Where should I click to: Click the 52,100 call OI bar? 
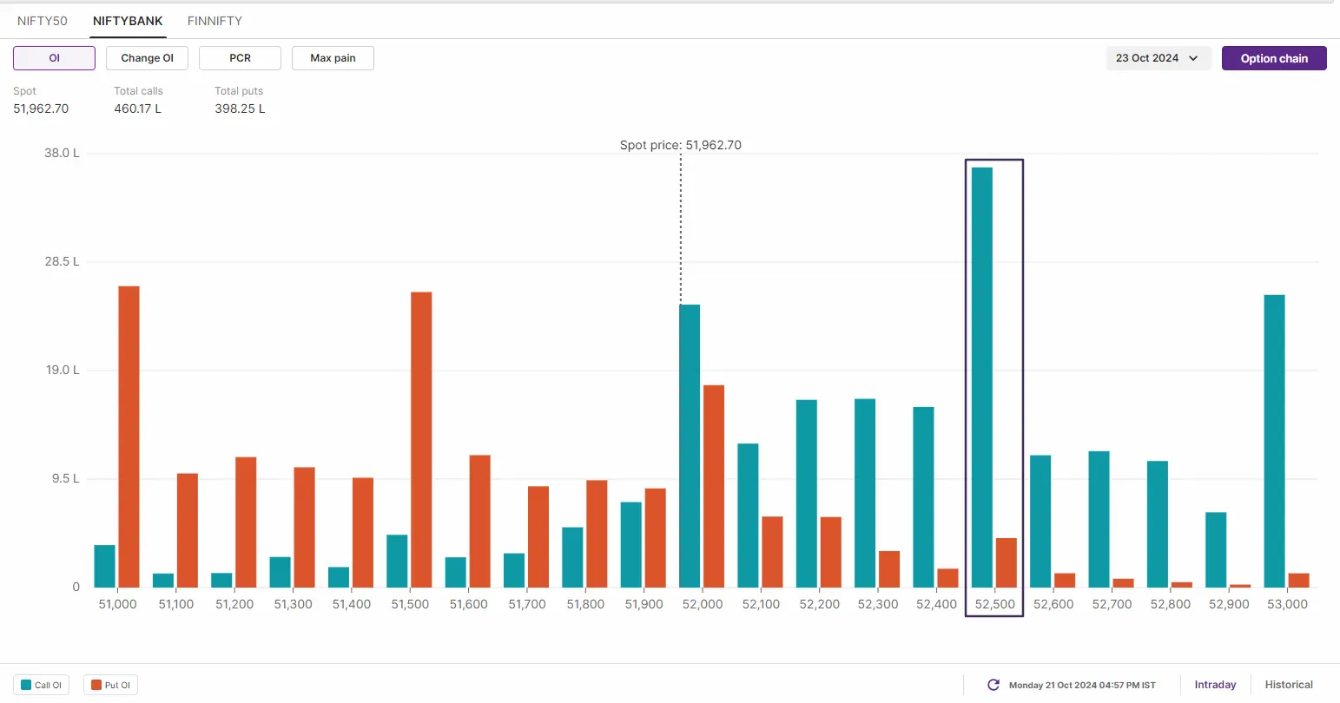pyautogui.click(x=748, y=516)
